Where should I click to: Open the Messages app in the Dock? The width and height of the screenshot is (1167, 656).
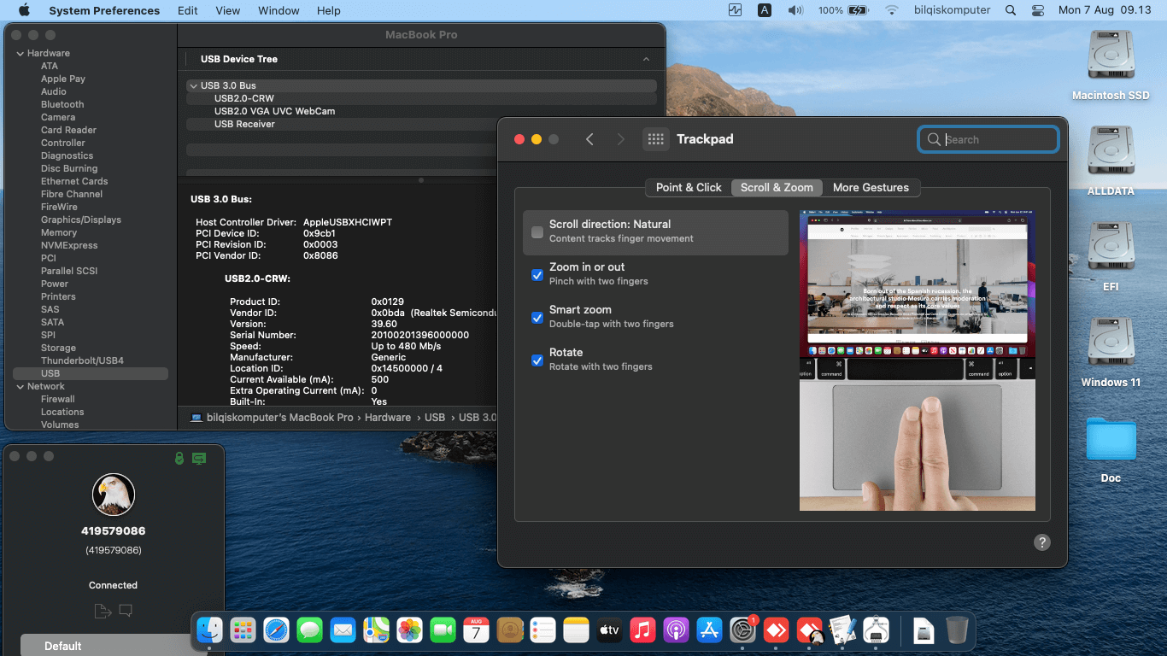click(x=310, y=630)
